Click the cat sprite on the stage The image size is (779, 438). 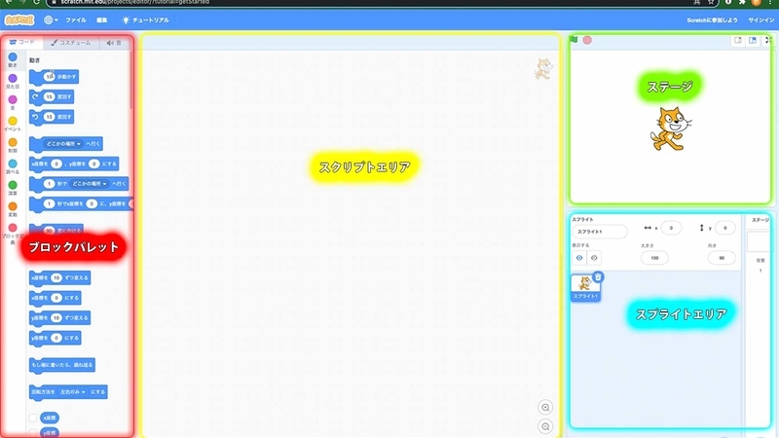coord(669,129)
